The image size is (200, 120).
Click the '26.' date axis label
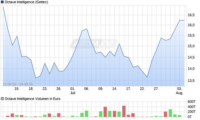coord(59,89)
